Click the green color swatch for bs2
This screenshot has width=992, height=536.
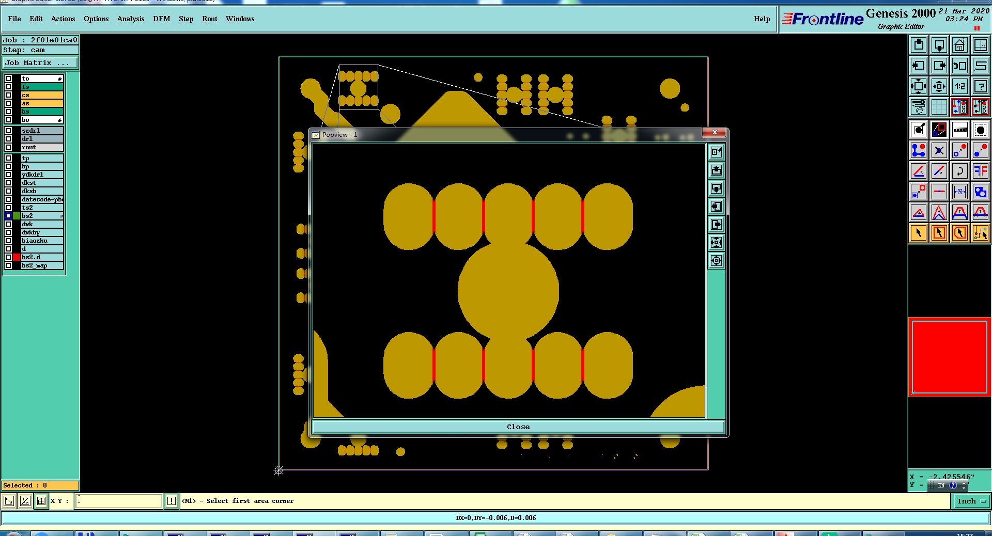click(x=17, y=216)
